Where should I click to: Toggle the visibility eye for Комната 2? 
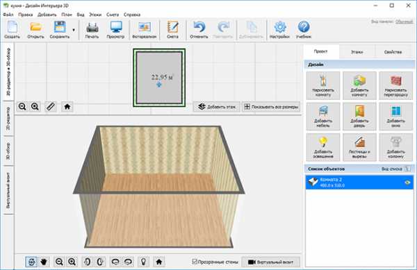(x=407, y=183)
